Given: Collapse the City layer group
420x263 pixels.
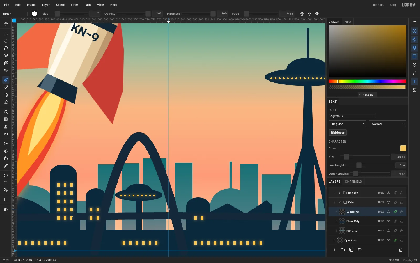Looking at the screenshot, I should (339, 202).
